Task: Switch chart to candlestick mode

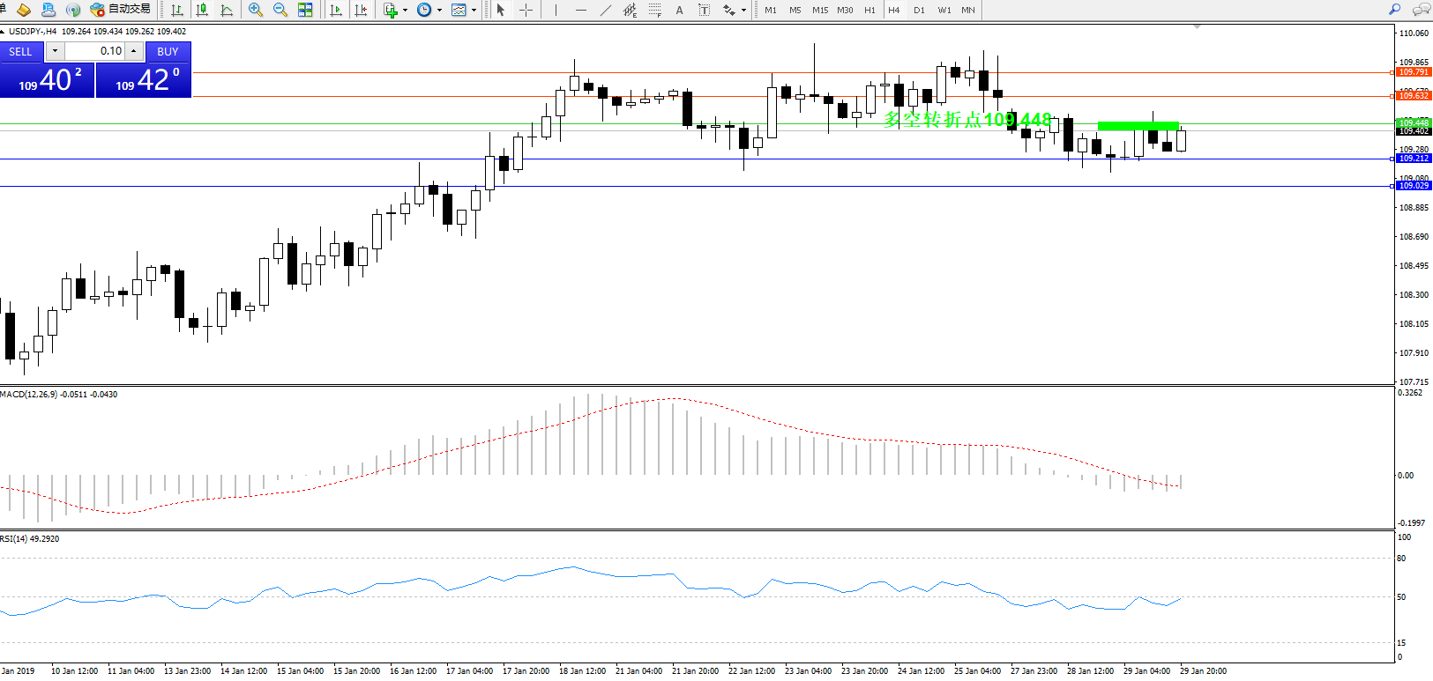Action: pos(202,10)
